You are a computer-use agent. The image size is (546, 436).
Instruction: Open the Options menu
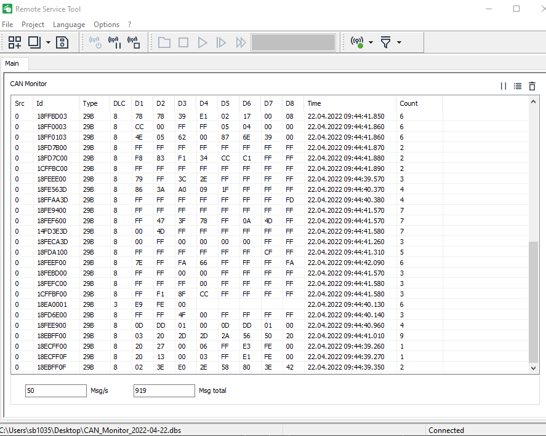(106, 25)
